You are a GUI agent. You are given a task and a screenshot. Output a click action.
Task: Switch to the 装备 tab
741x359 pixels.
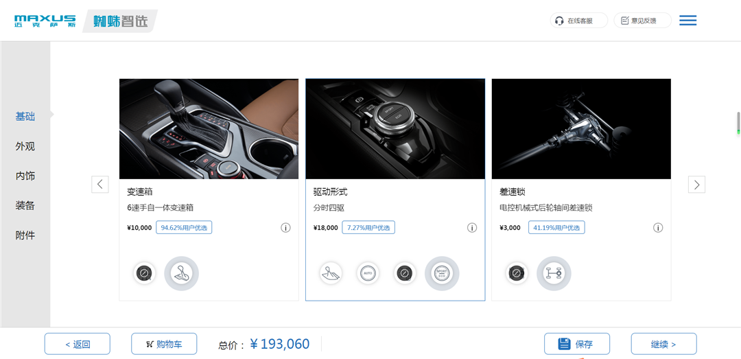pyautogui.click(x=25, y=206)
